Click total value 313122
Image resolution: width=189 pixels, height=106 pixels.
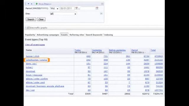159,60
